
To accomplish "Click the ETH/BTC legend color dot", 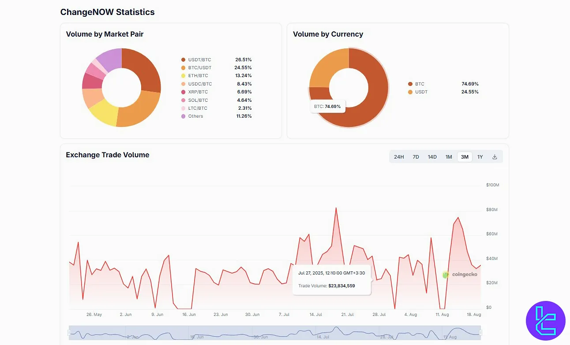I will click(183, 76).
